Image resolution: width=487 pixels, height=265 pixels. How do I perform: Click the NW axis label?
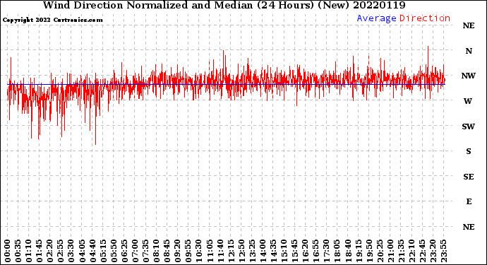[x=469, y=76]
